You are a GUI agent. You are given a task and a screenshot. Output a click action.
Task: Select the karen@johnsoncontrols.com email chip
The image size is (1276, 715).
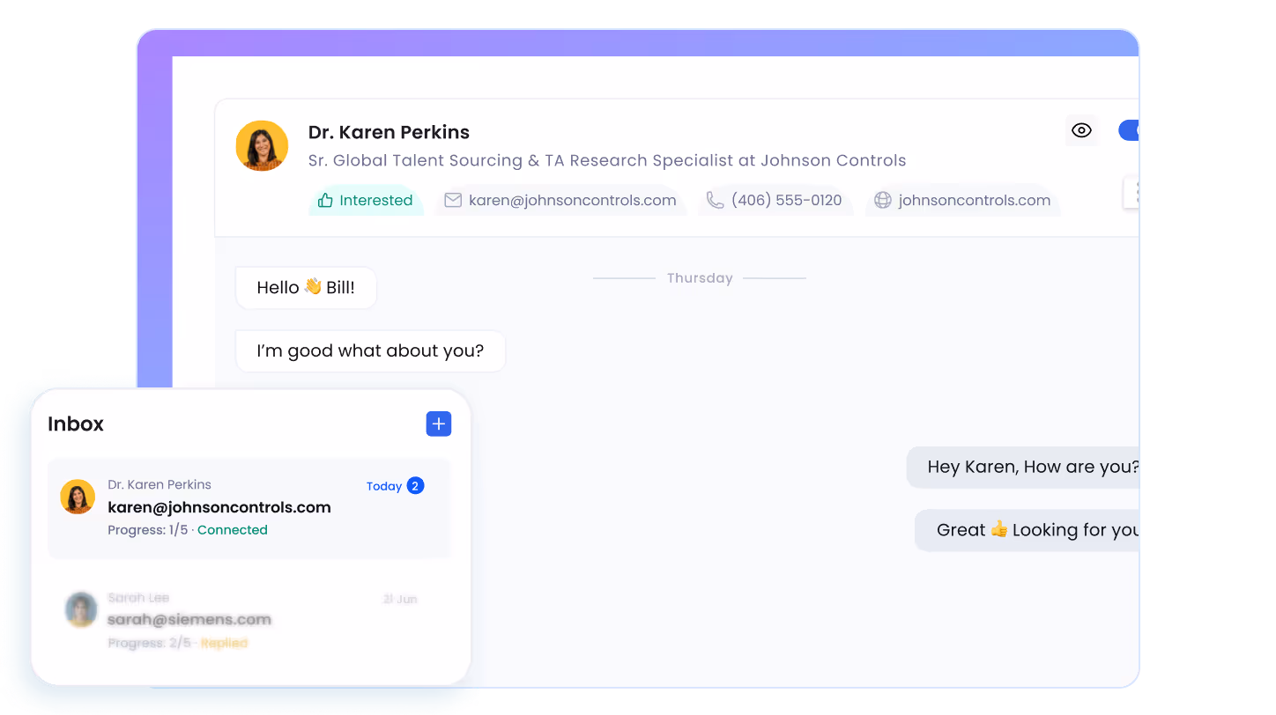tap(560, 200)
